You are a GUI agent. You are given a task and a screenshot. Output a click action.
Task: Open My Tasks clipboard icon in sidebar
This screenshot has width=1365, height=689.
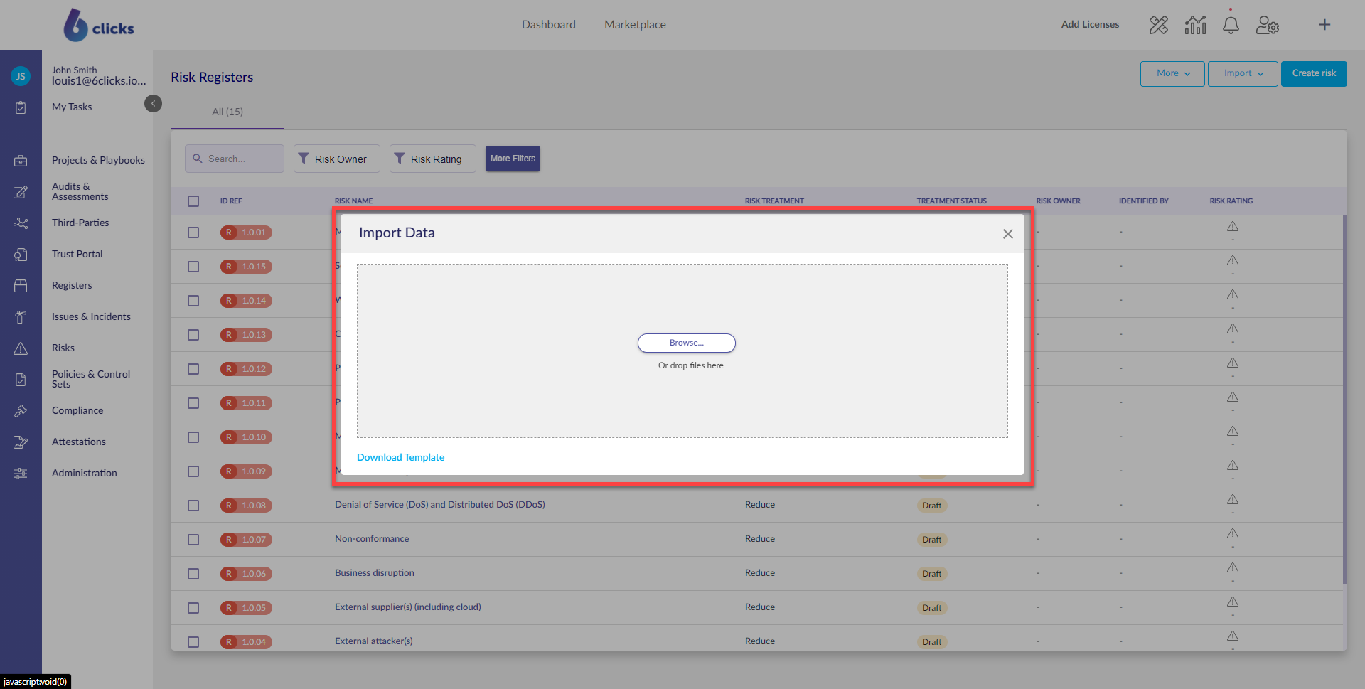pos(21,107)
